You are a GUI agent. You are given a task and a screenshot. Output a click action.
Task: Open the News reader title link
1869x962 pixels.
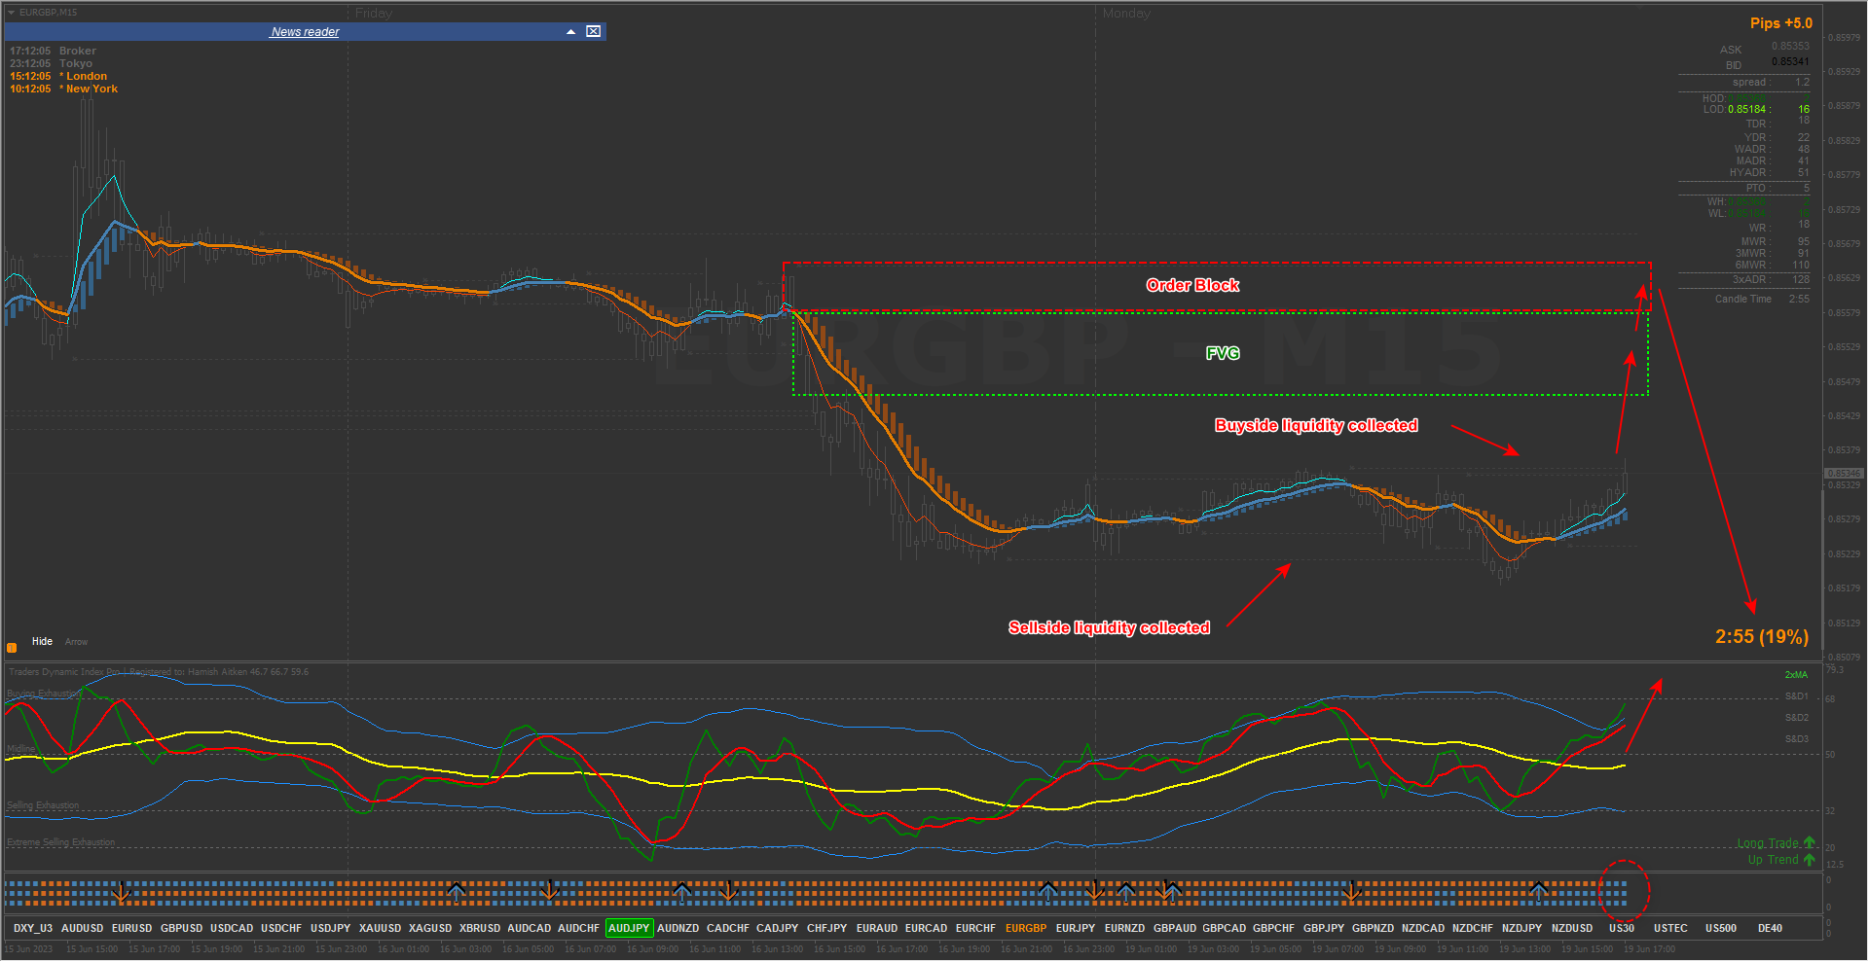pyautogui.click(x=305, y=32)
